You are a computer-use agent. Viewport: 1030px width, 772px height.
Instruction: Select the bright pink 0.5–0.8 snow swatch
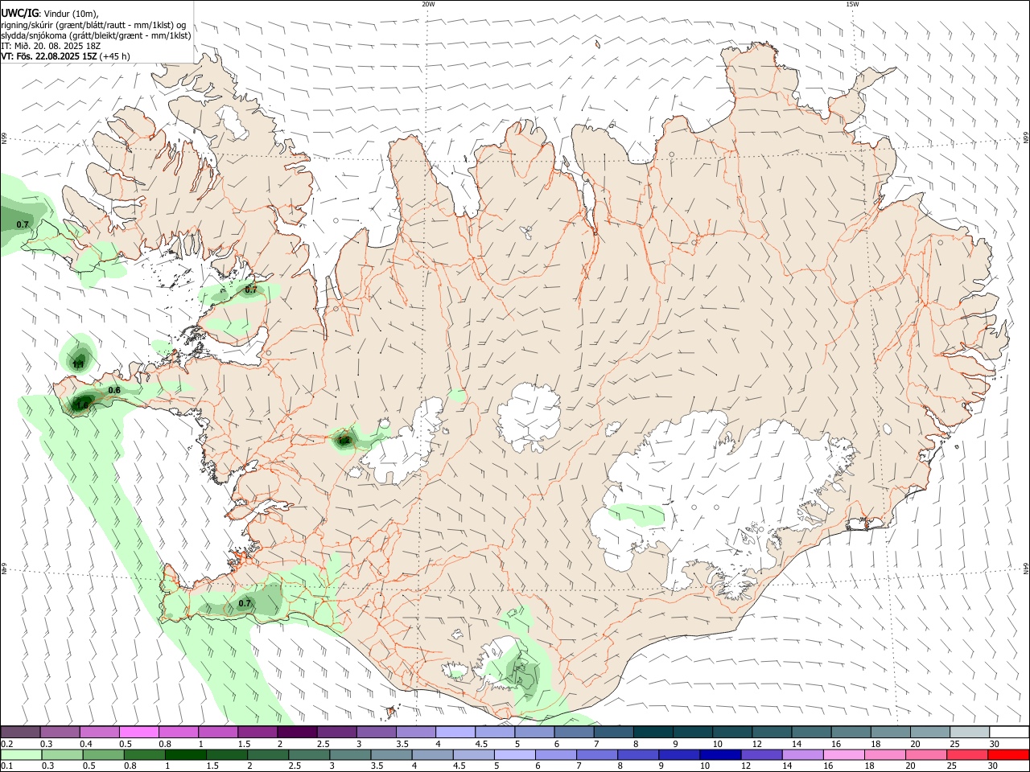tap(139, 733)
